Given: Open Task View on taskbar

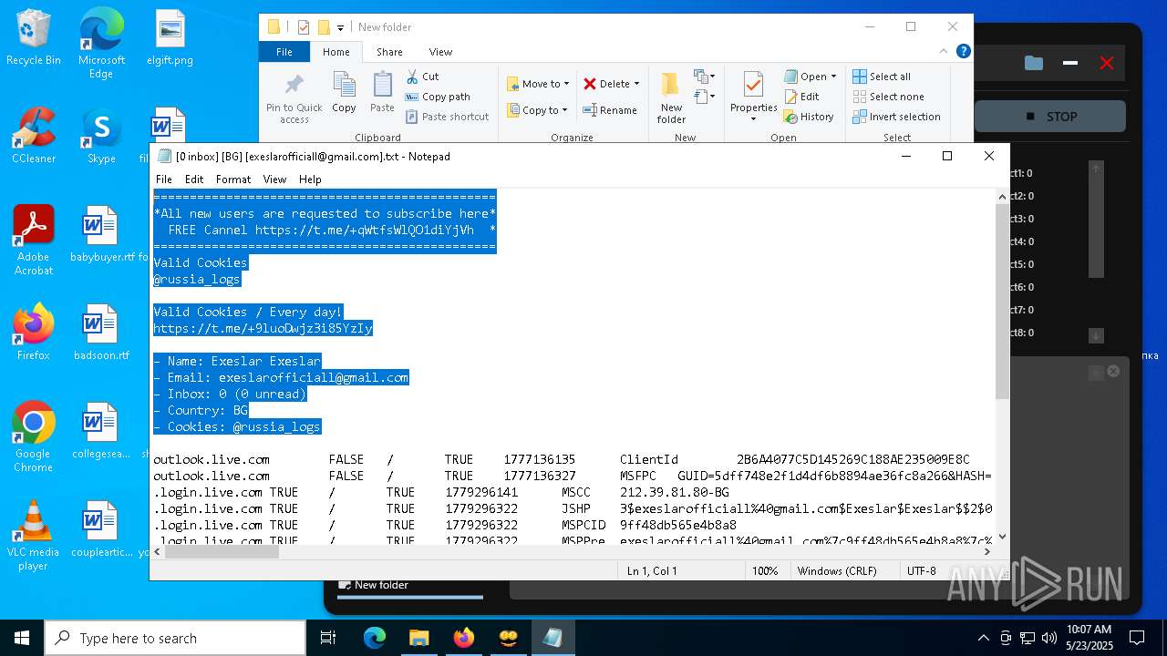Looking at the screenshot, I should [x=329, y=638].
